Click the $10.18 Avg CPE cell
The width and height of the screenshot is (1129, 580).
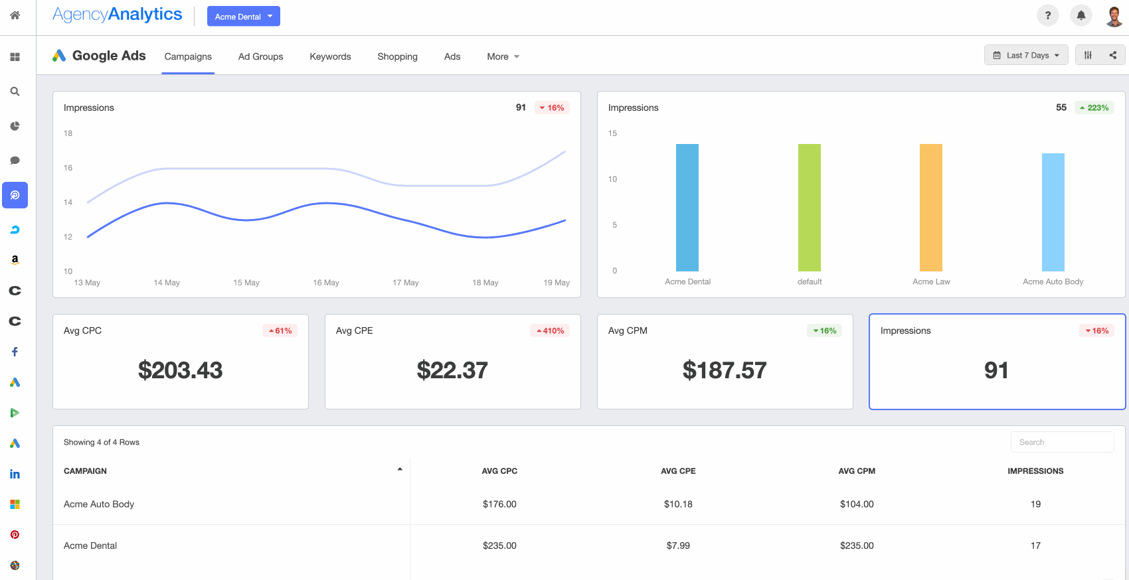678,504
